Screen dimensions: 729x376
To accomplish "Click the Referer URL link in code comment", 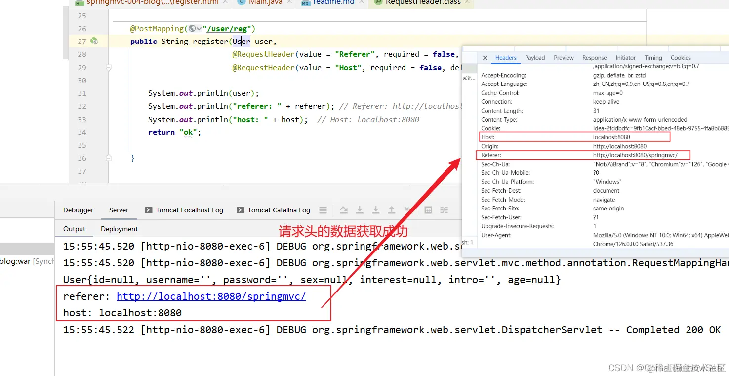I will (427, 106).
